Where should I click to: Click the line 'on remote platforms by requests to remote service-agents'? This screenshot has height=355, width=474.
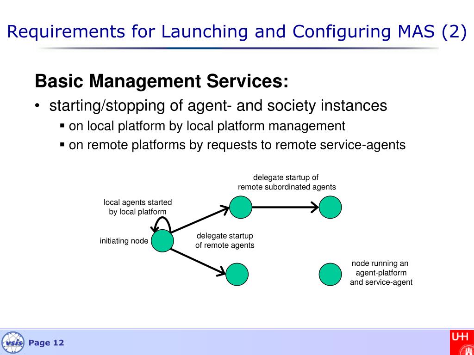click(237, 145)
